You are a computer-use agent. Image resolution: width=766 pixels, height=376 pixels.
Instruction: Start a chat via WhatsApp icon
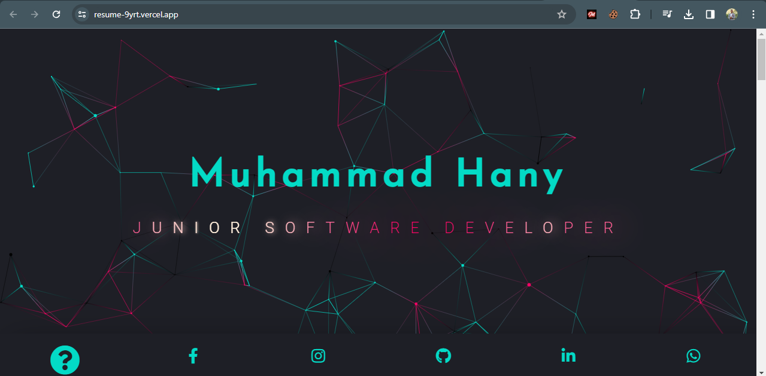click(693, 356)
